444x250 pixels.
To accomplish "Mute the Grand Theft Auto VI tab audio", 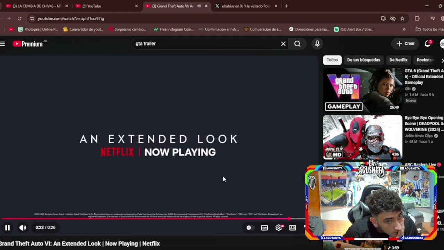I will coord(199,6).
